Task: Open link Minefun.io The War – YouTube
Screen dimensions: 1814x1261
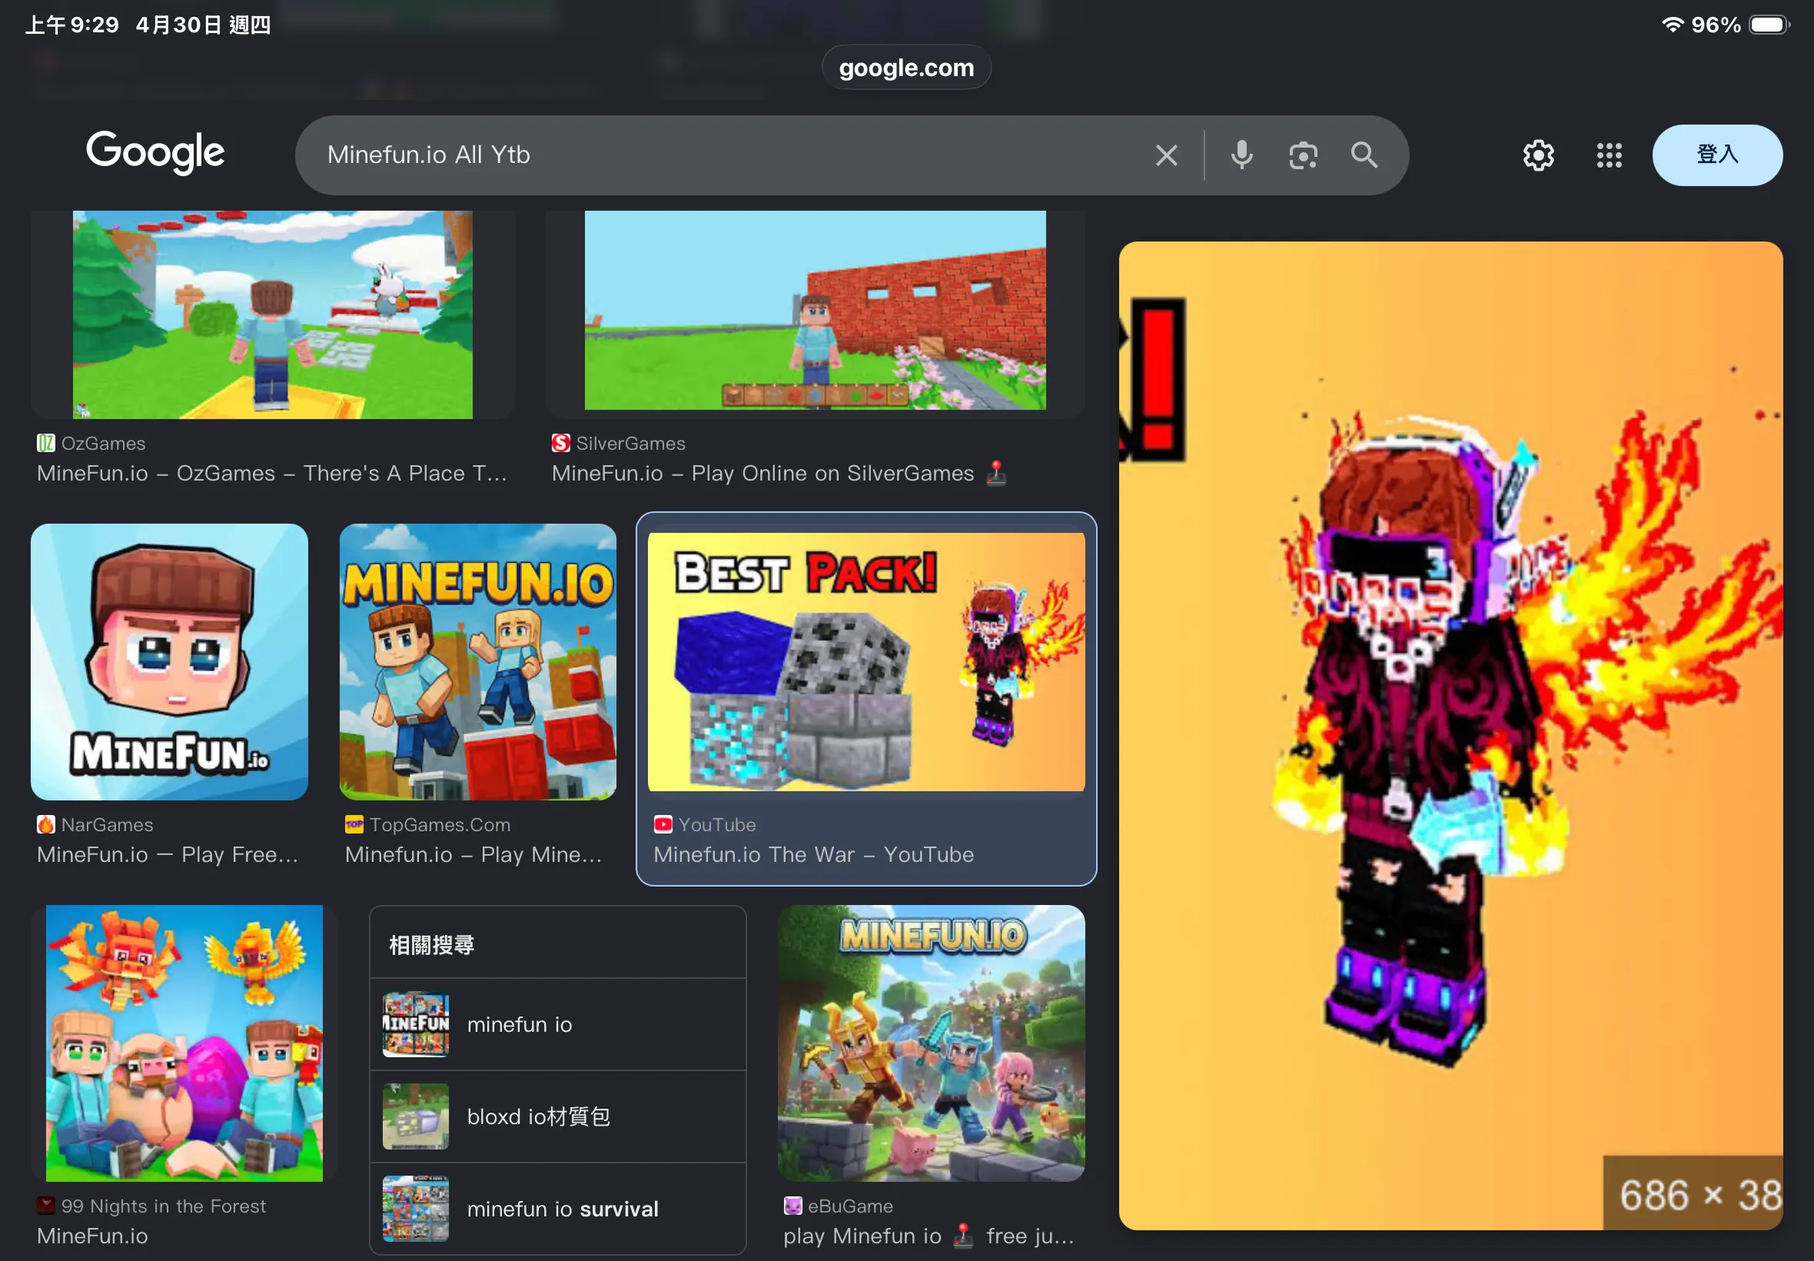Action: [813, 855]
